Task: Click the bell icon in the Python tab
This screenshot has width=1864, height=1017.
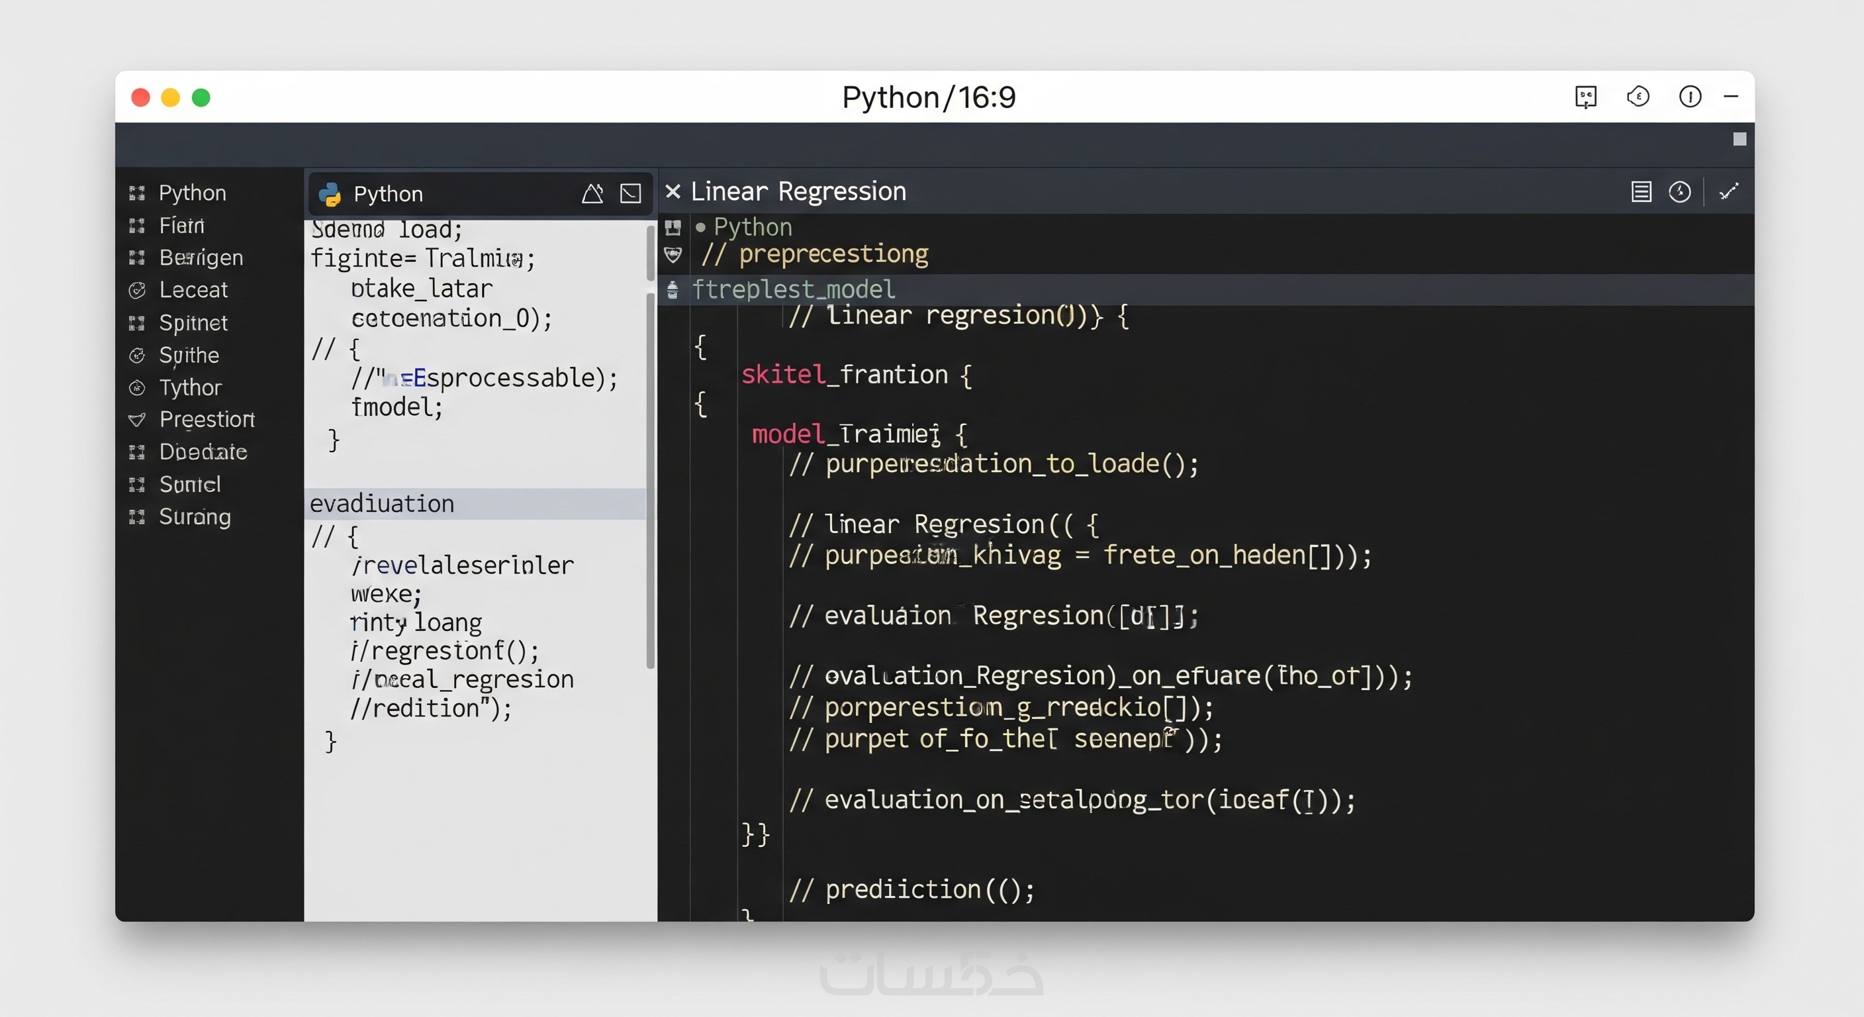Action: (x=592, y=193)
